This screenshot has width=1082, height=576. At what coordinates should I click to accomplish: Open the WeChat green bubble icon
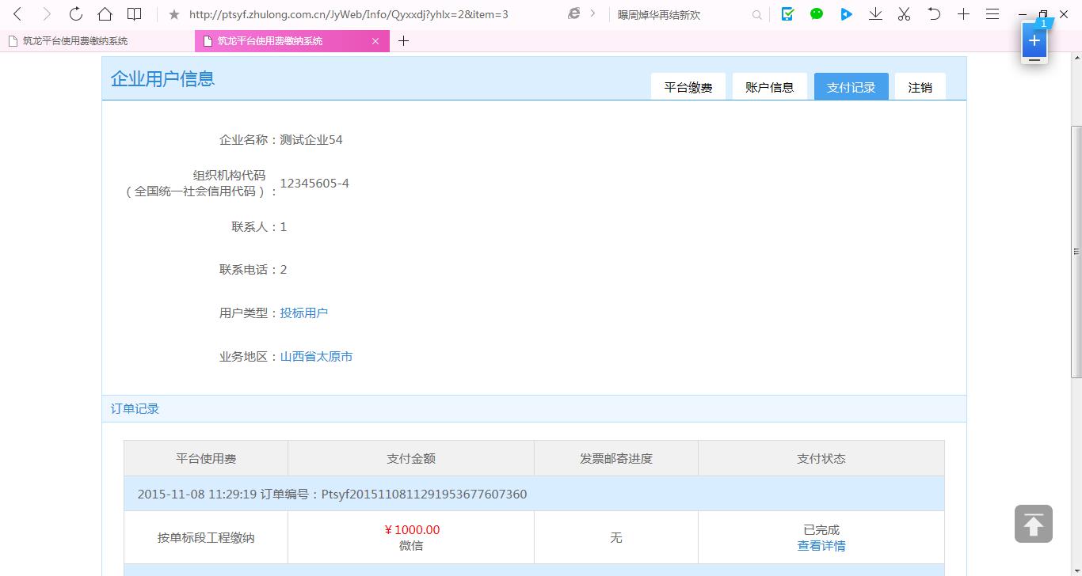pos(817,14)
